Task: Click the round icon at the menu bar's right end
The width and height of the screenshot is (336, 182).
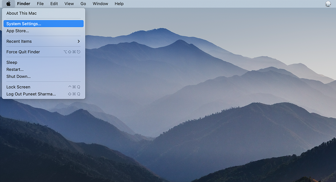Action: click(328, 4)
